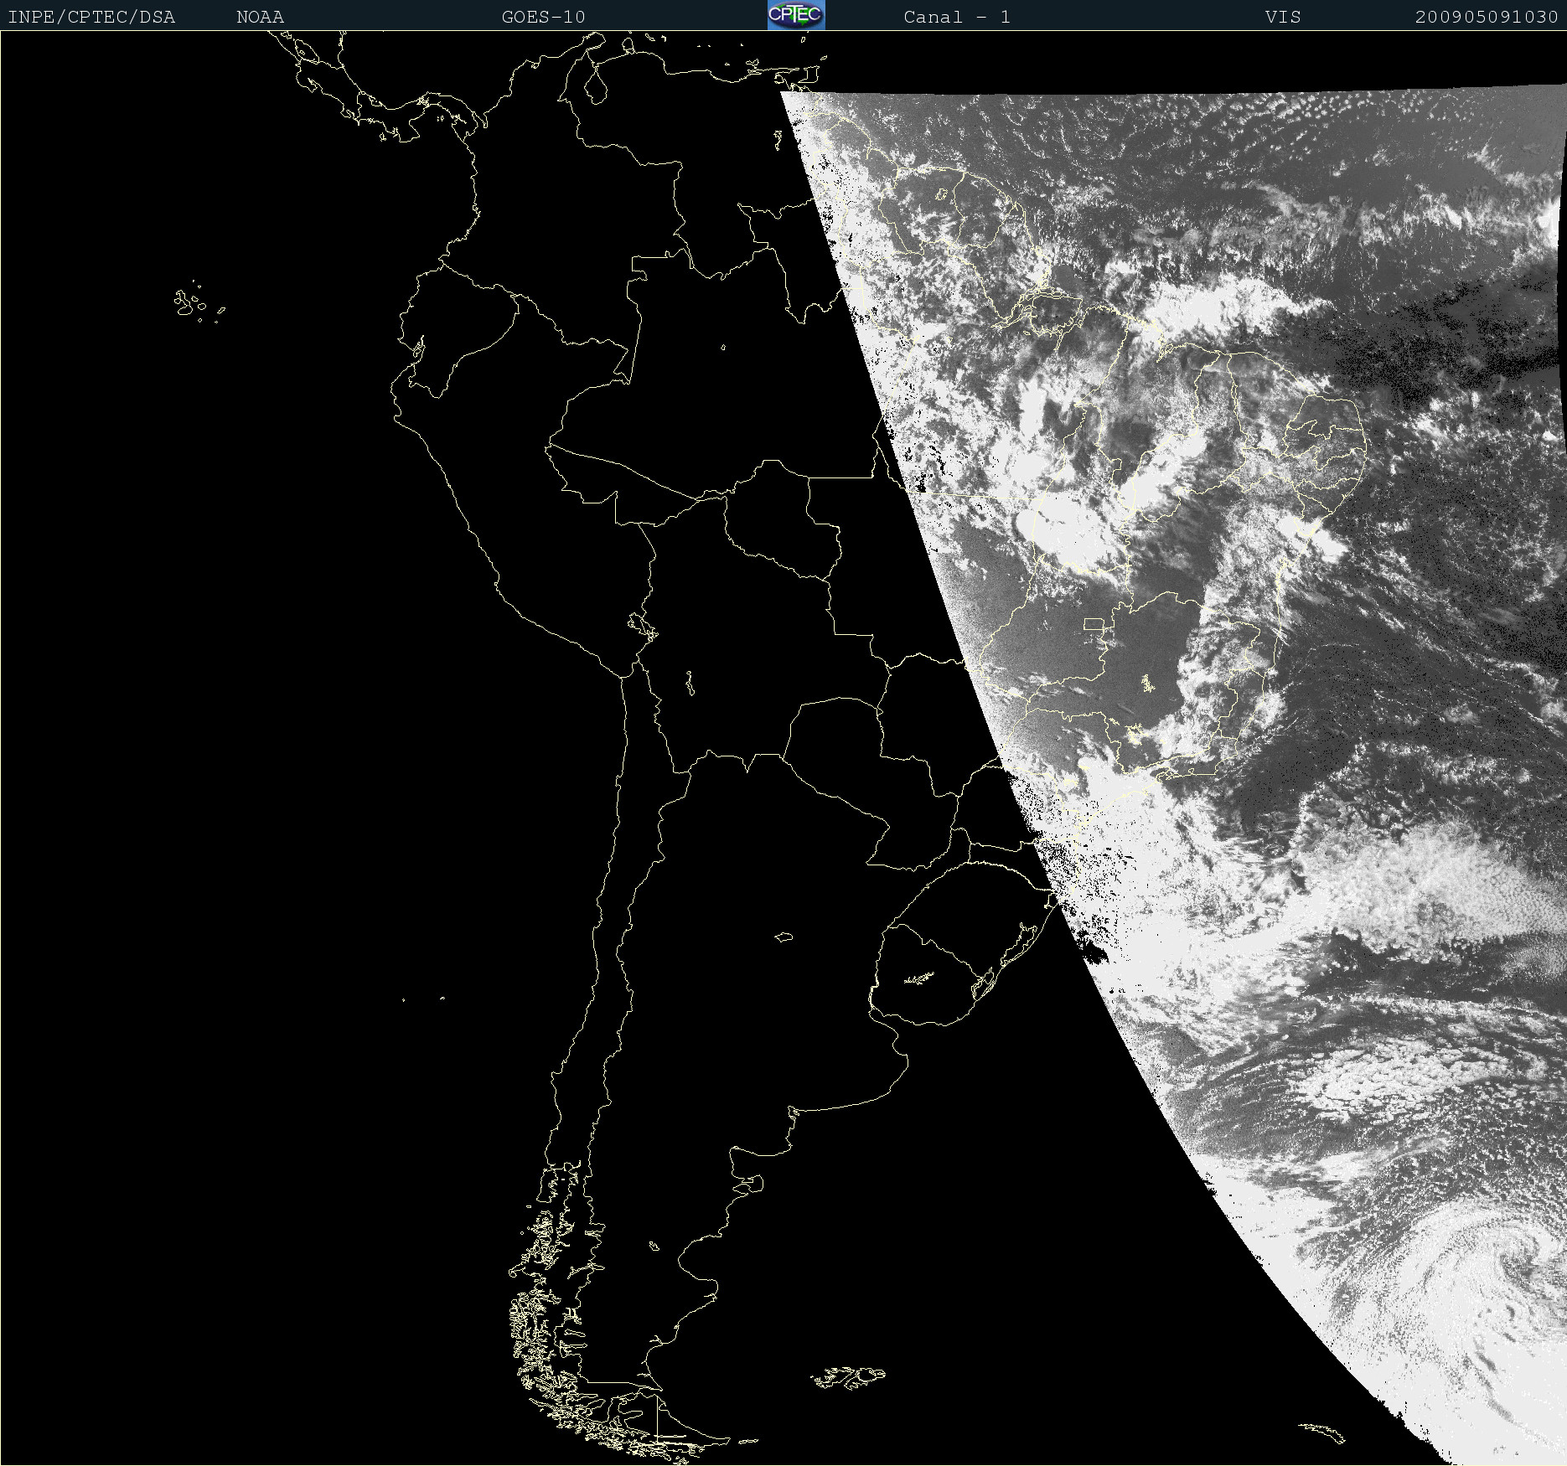Click the INPE/CPTEC/DSA header text
This screenshot has width=1567, height=1466.
(91, 18)
